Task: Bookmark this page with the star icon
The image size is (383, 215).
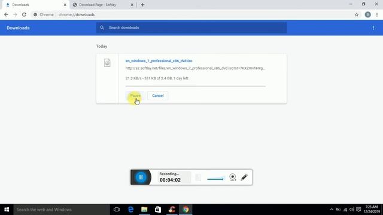Action: (357, 14)
